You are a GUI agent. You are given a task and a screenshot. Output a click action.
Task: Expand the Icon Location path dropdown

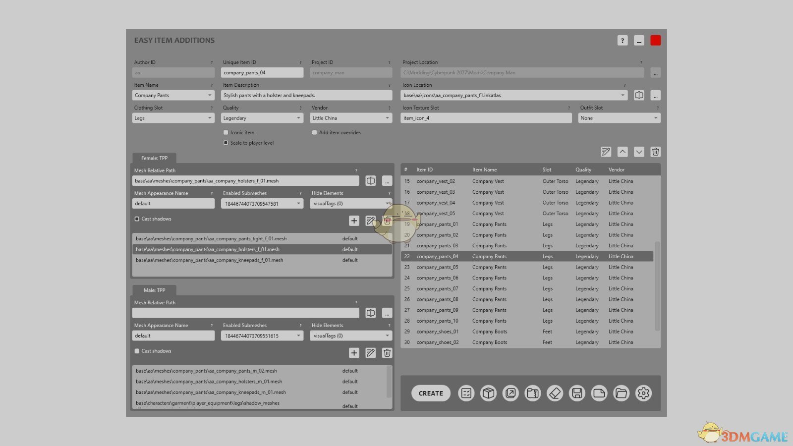tap(623, 95)
